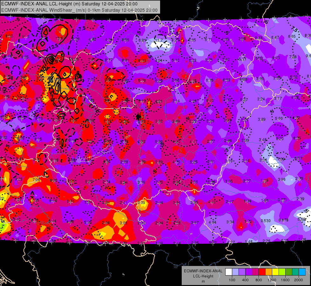Screen dimensions: 311x286
Task: Click the WindShear 0-1km title line
Action: click(x=79, y=10)
